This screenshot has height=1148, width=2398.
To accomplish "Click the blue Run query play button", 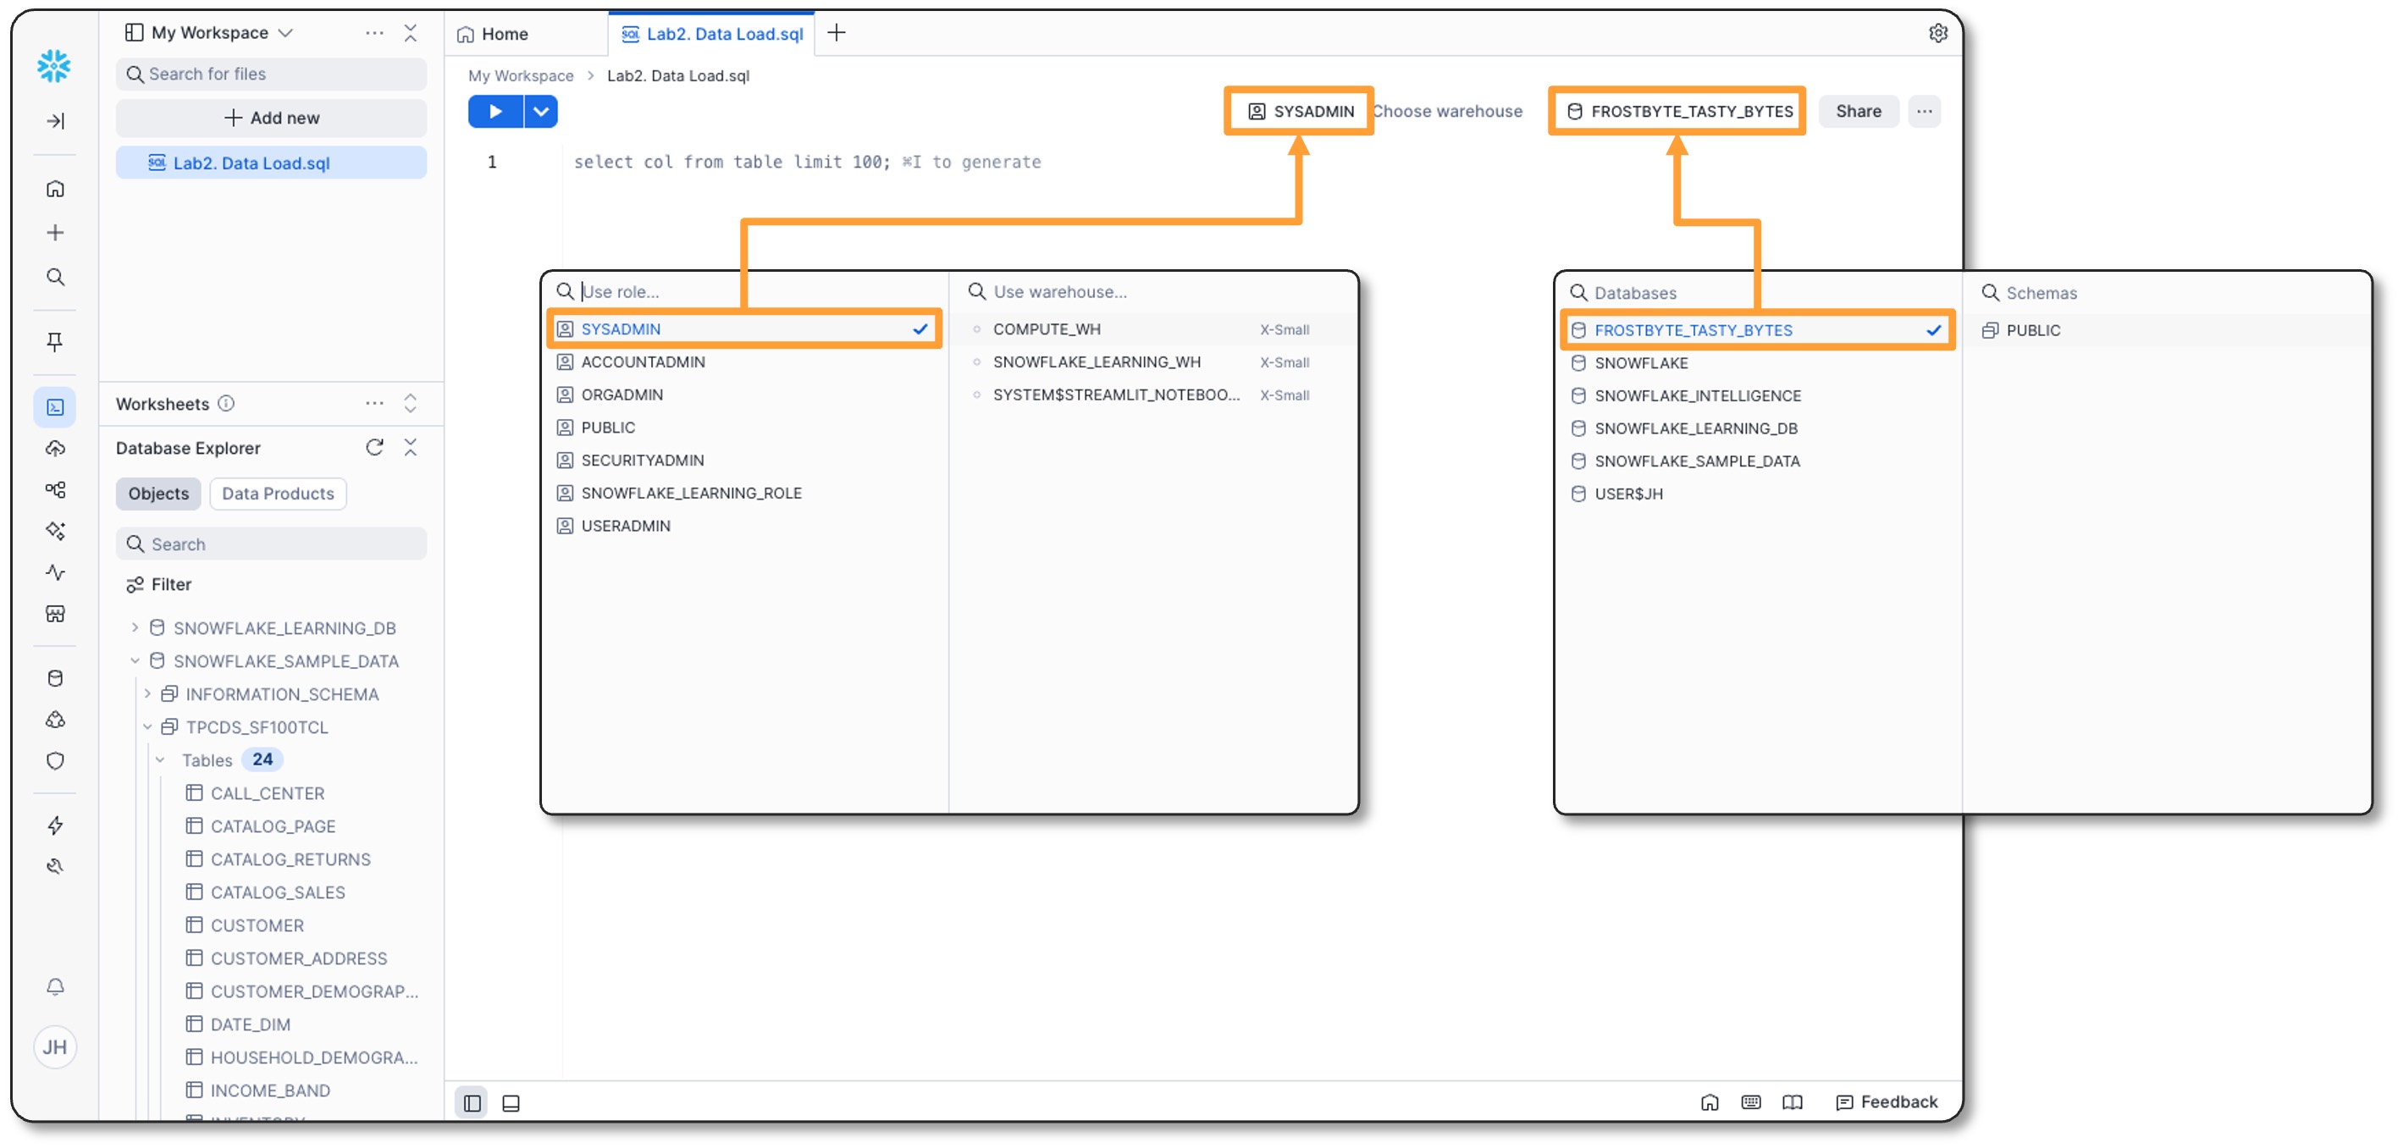I will pyautogui.click(x=495, y=112).
